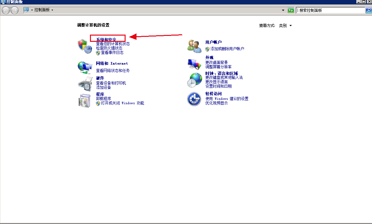The height and width of the screenshot is (224, 372).
Task: Open the address bar 控制面板 dropdown
Action: (x=52, y=10)
